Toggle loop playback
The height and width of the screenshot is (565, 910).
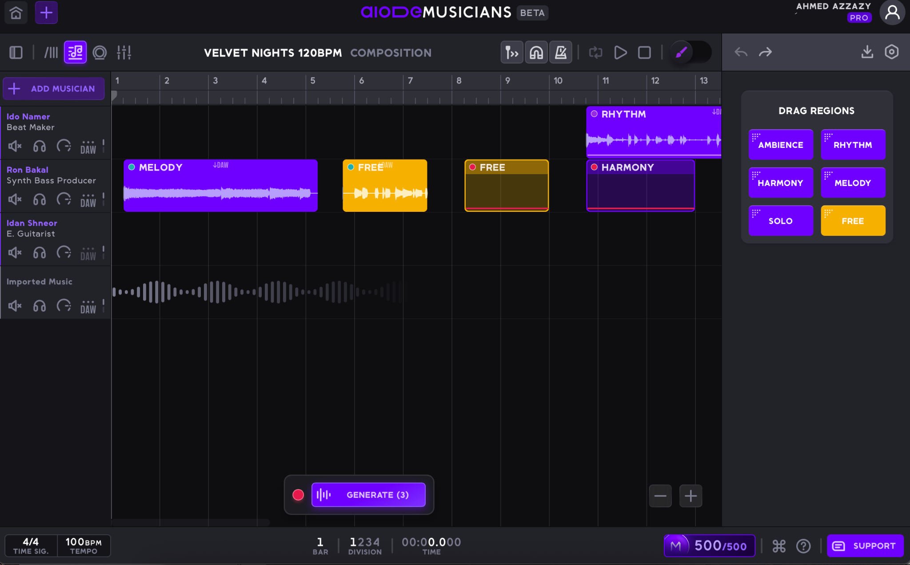(x=595, y=52)
